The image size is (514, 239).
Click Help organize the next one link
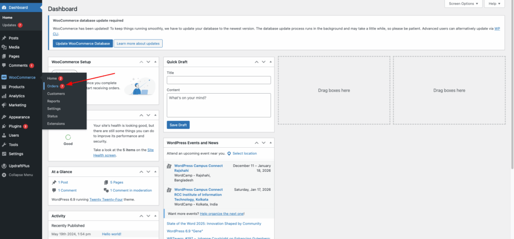tap(221, 213)
